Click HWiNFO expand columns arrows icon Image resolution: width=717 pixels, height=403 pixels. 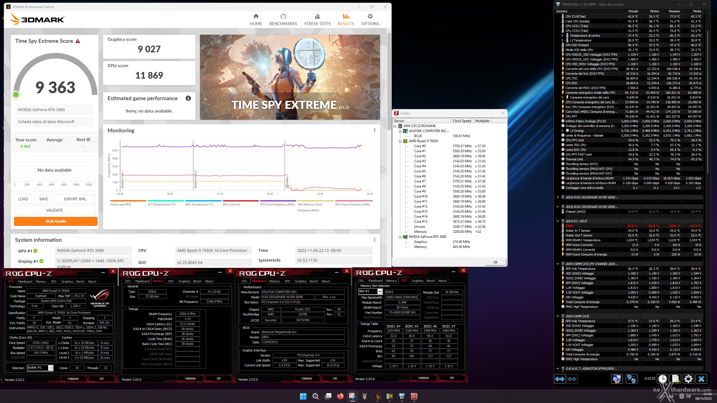tap(560, 379)
